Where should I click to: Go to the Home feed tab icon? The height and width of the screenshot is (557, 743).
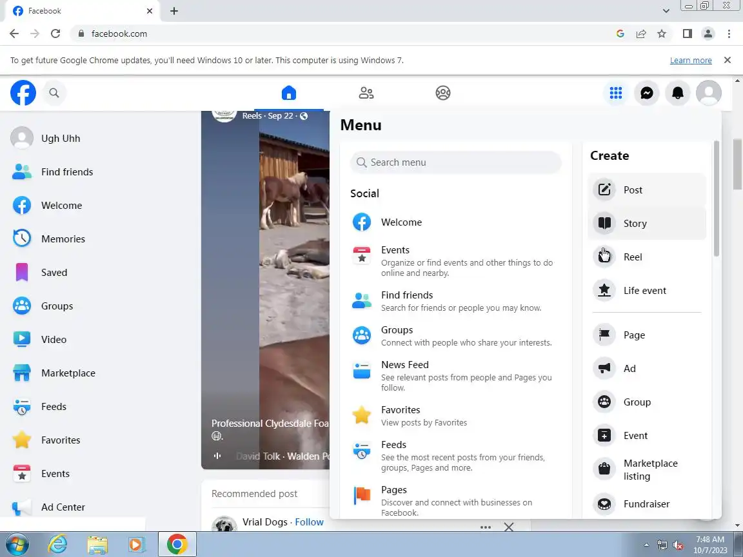(288, 93)
